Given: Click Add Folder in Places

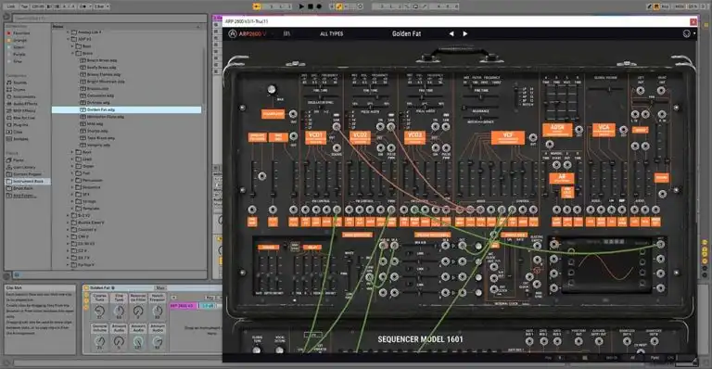Looking at the screenshot, I should pos(24,196).
